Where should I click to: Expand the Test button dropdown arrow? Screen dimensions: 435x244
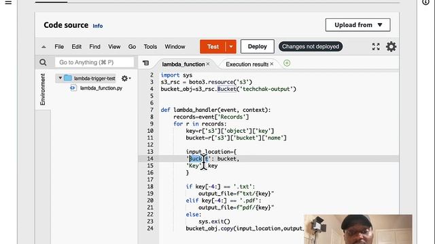point(231,47)
